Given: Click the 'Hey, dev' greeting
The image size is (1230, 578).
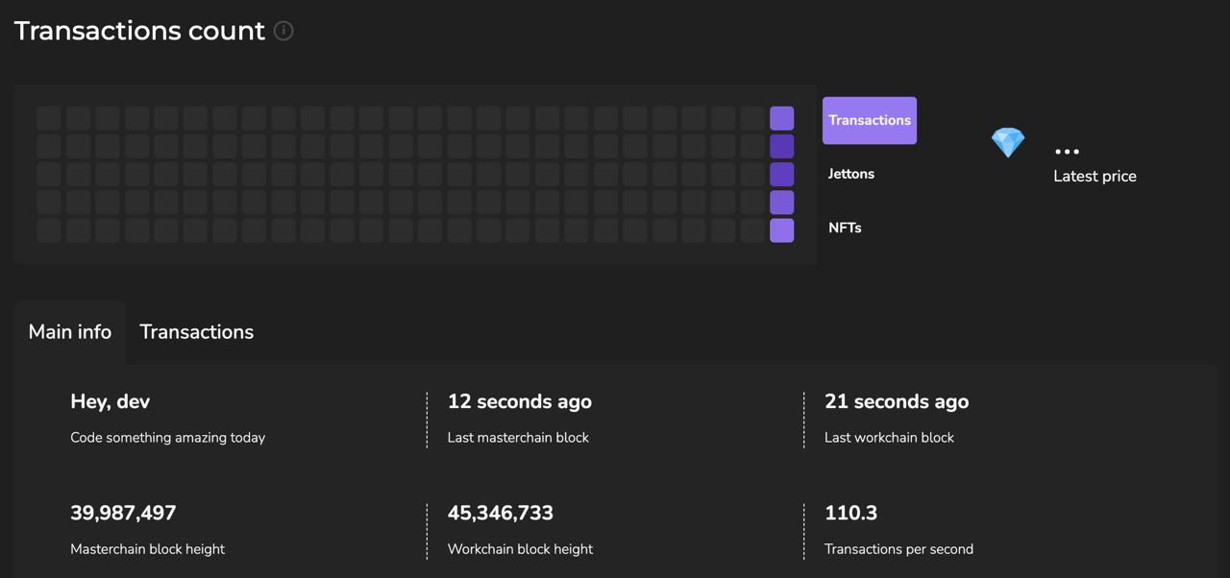Looking at the screenshot, I should click(x=111, y=401).
